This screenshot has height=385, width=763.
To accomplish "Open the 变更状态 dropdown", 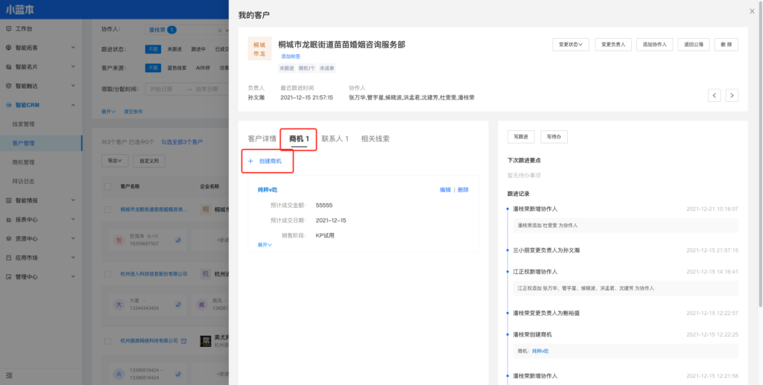I will (x=571, y=45).
